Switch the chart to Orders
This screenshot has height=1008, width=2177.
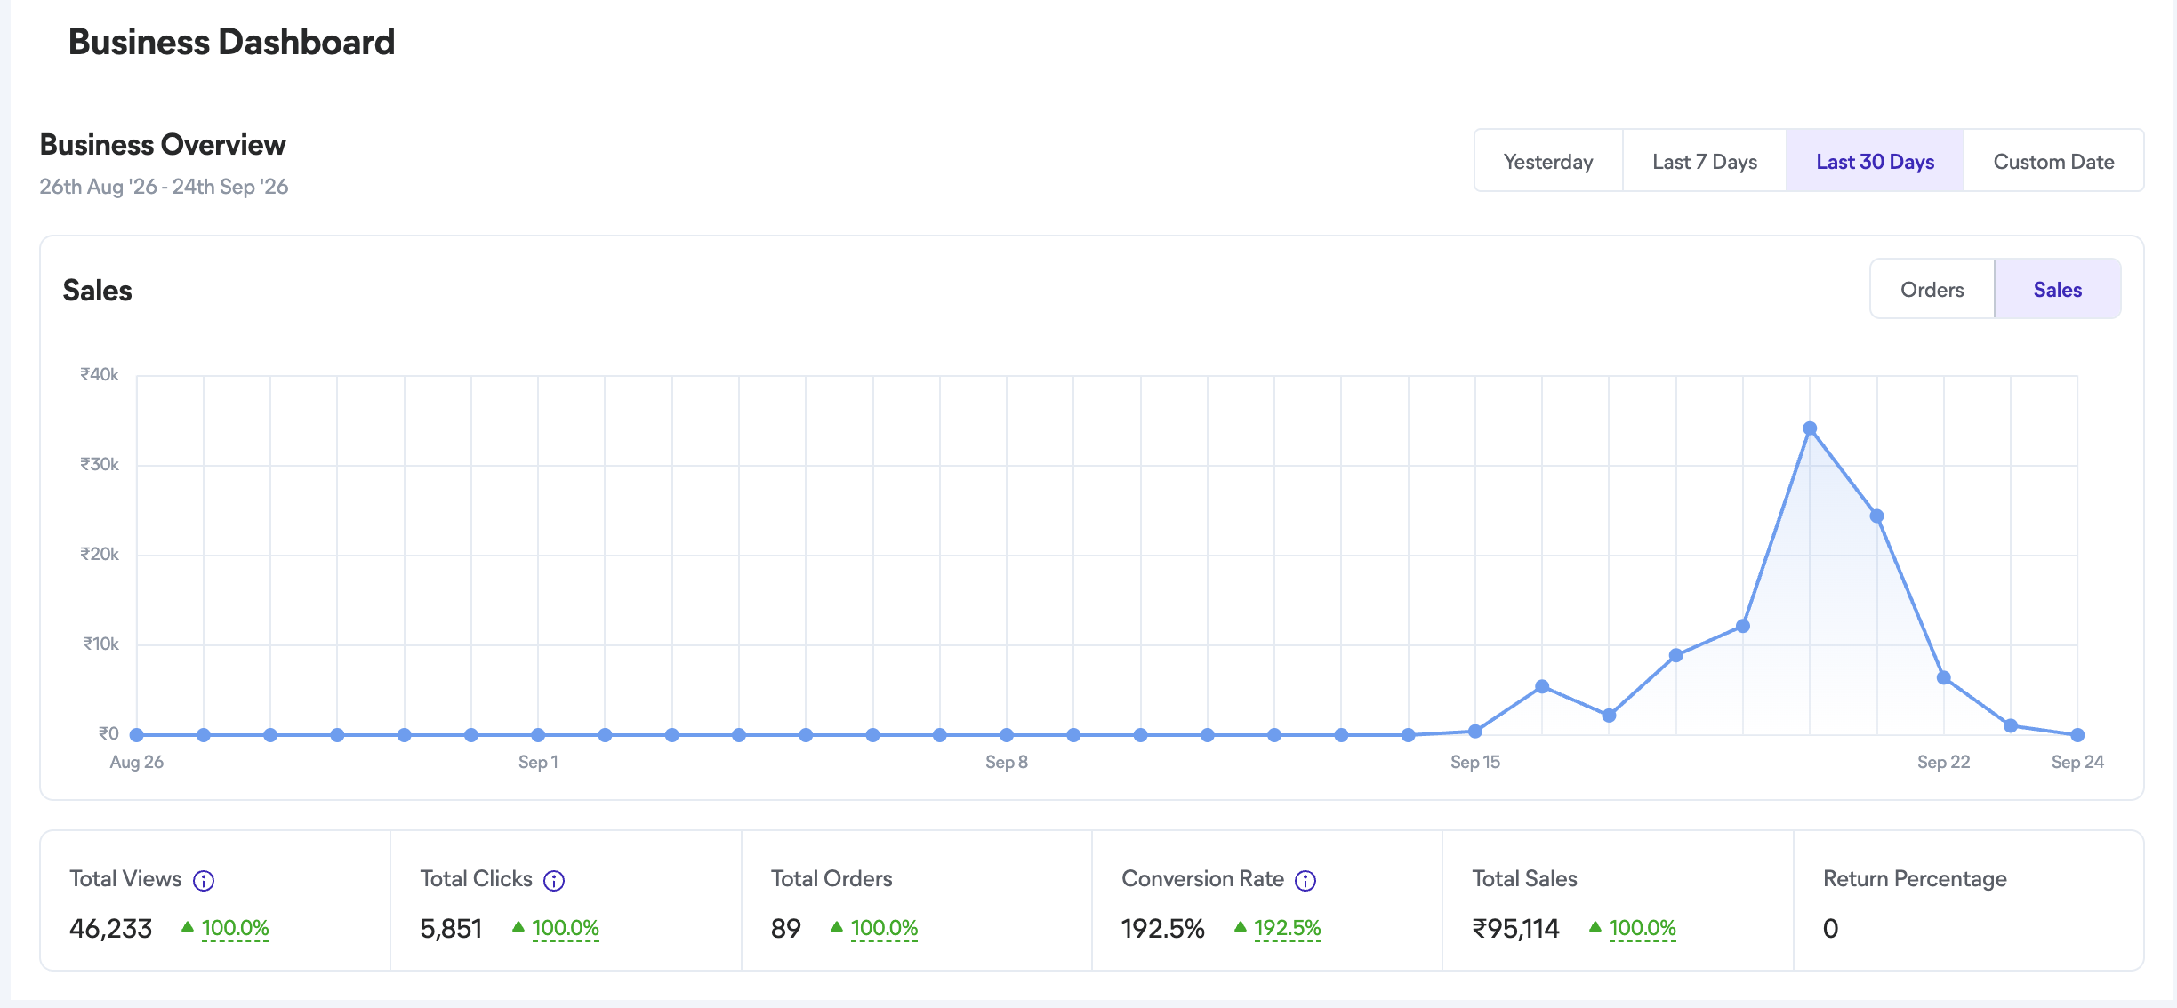click(1932, 289)
